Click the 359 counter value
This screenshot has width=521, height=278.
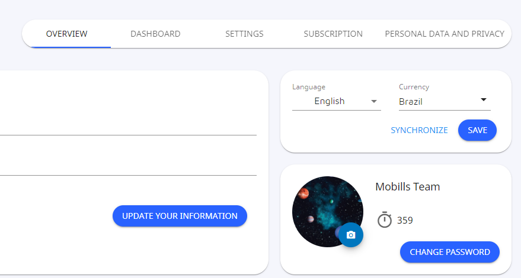[405, 221]
